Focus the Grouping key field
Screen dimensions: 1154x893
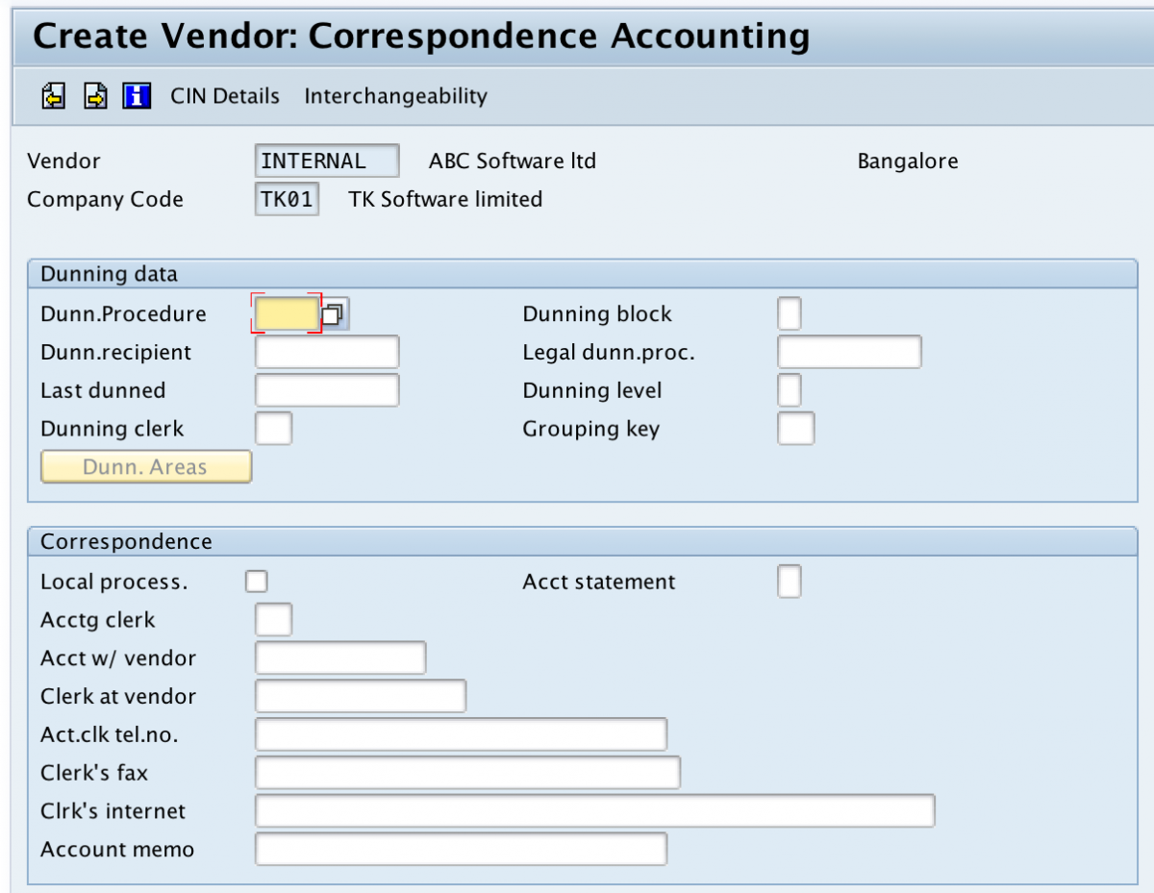795,429
